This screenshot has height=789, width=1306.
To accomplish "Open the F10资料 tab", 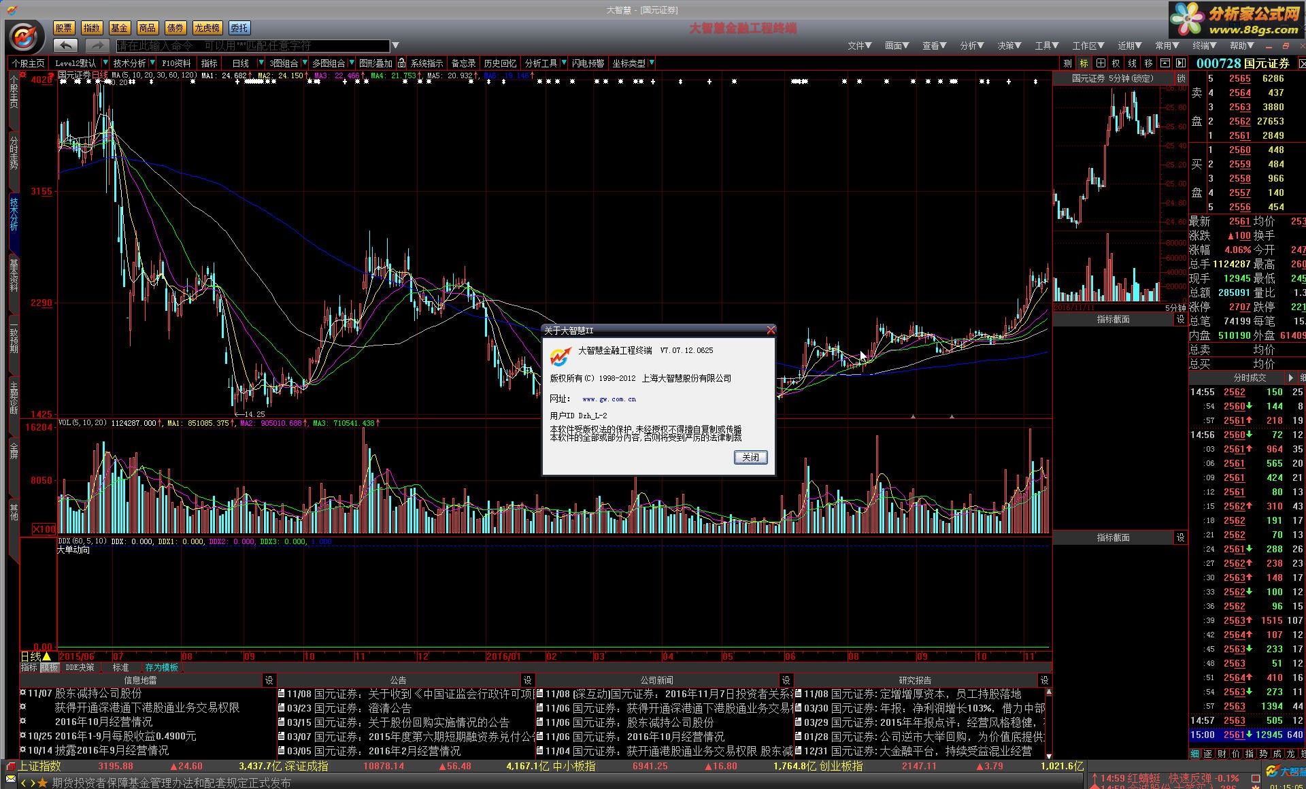I will tap(176, 63).
